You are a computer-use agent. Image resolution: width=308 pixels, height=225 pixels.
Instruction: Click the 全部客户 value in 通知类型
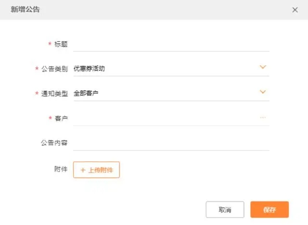coord(86,93)
